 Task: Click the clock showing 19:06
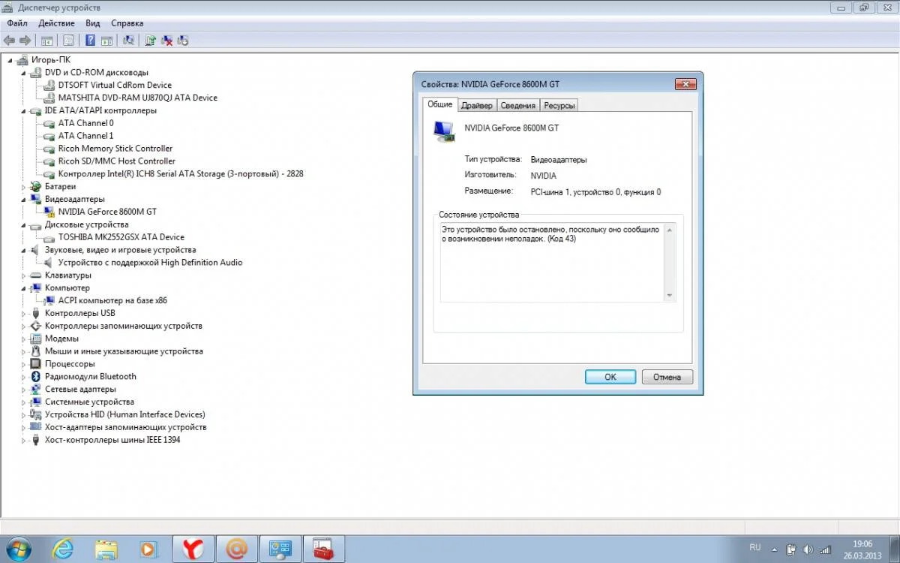click(x=862, y=544)
